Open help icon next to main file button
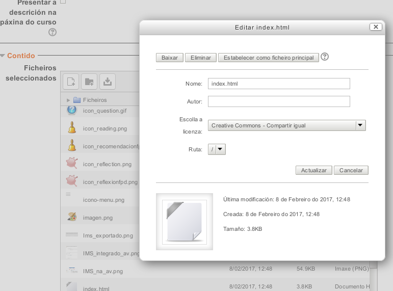 coord(325,57)
